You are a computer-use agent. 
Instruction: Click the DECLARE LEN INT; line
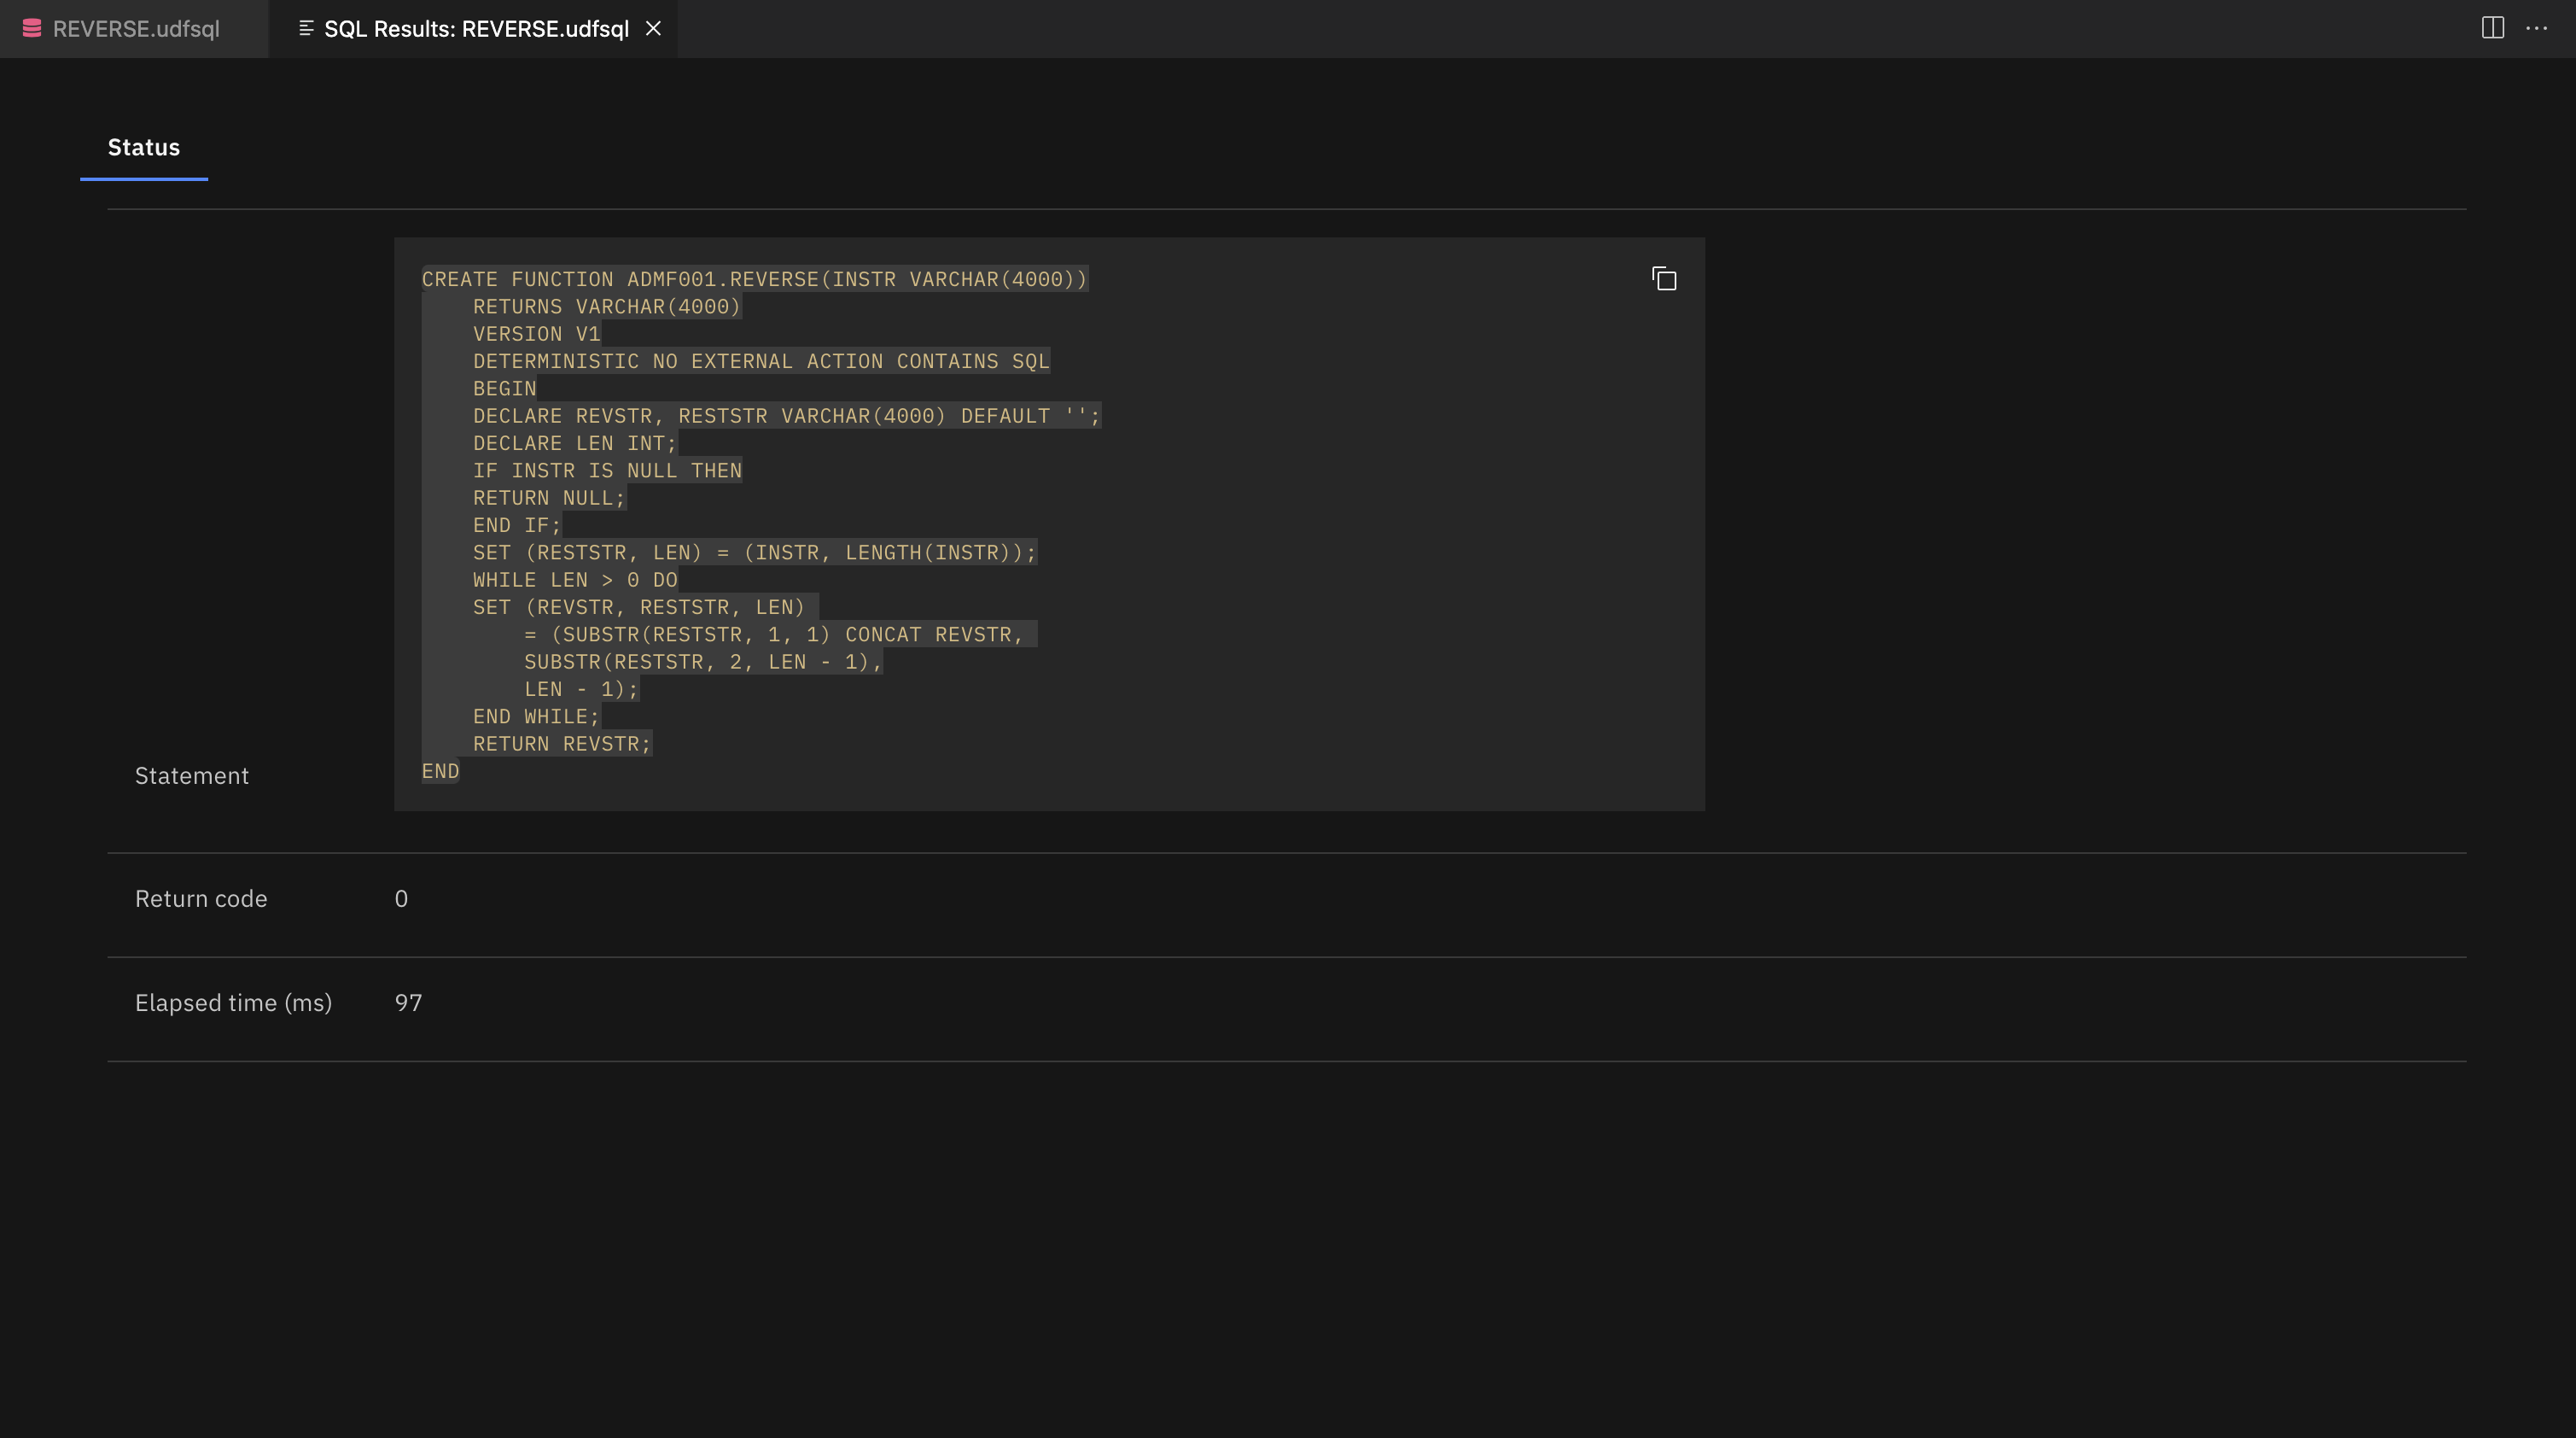pos(575,443)
